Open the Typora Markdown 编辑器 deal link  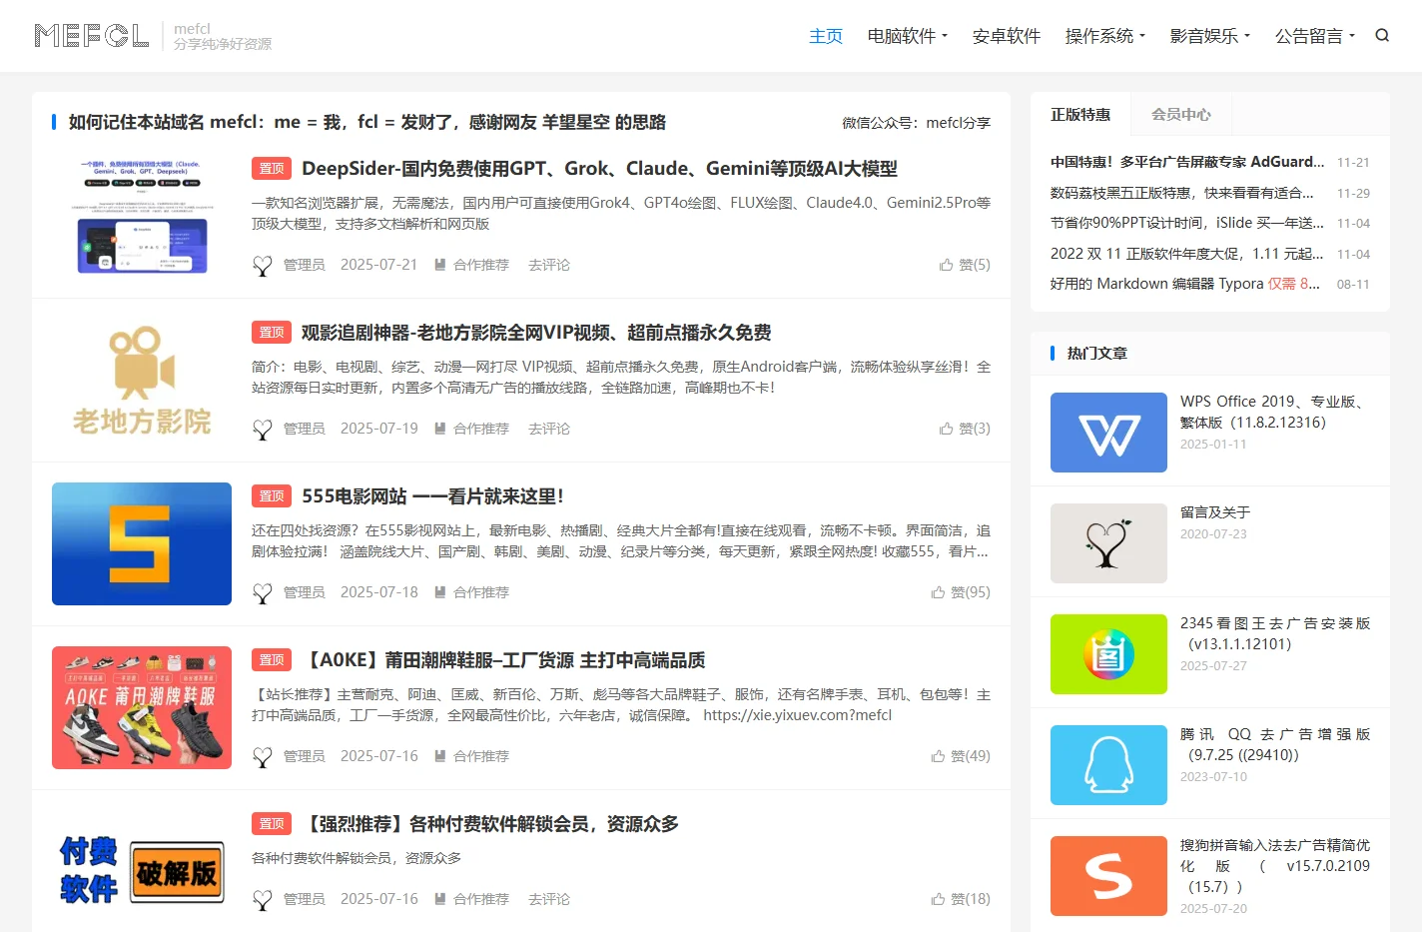[x=1185, y=284]
